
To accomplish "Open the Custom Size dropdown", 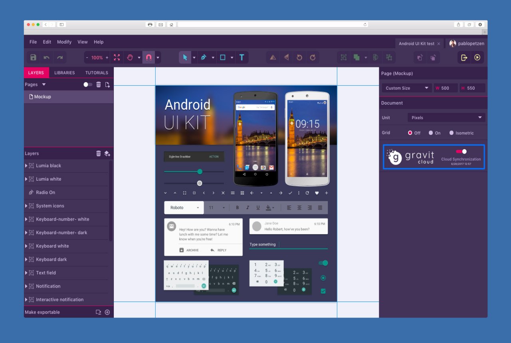I will [x=406, y=88].
